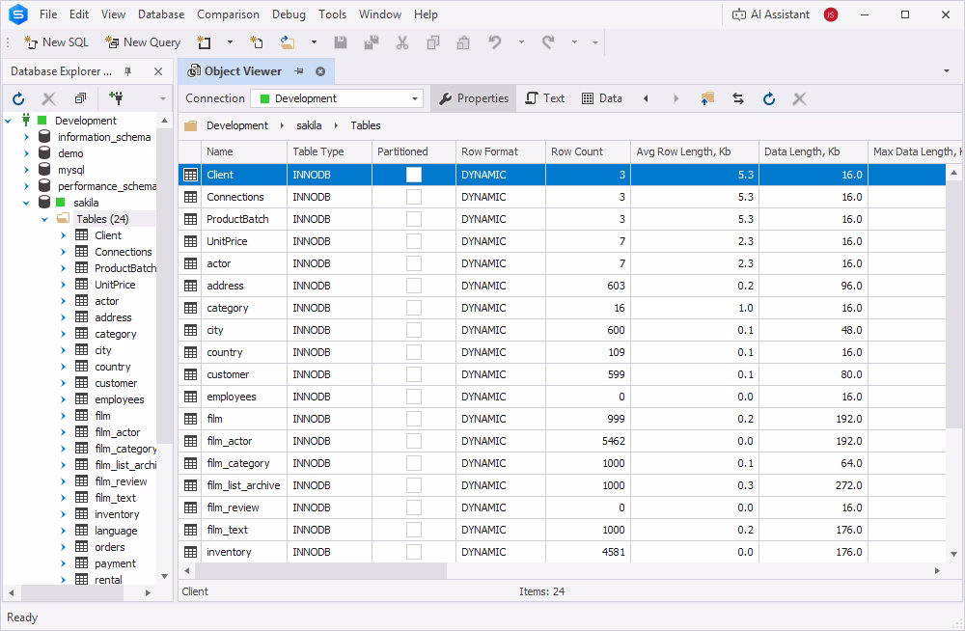
Task: Switch to Properties view
Action: pyautogui.click(x=473, y=98)
